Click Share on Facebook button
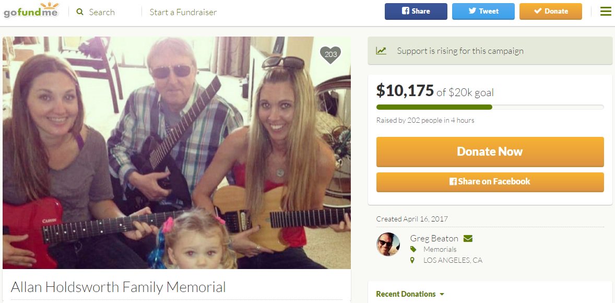 [490, 182]
